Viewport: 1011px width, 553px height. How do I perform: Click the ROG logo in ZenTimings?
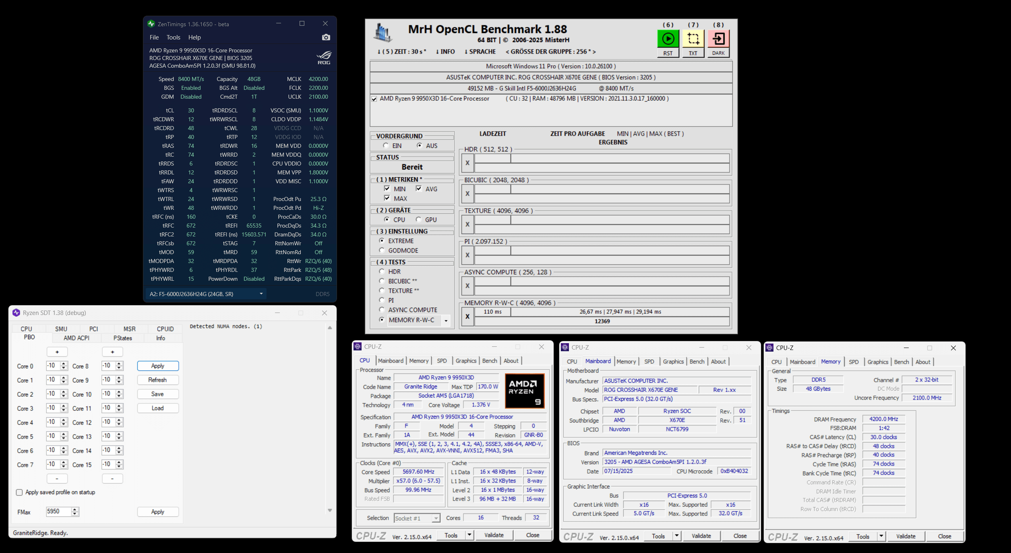[324, 58]
